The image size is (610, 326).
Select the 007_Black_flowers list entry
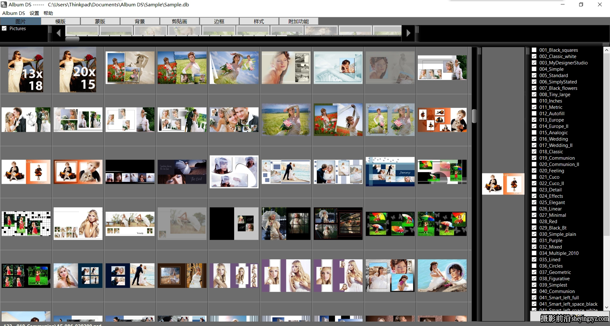click(558, 88)
